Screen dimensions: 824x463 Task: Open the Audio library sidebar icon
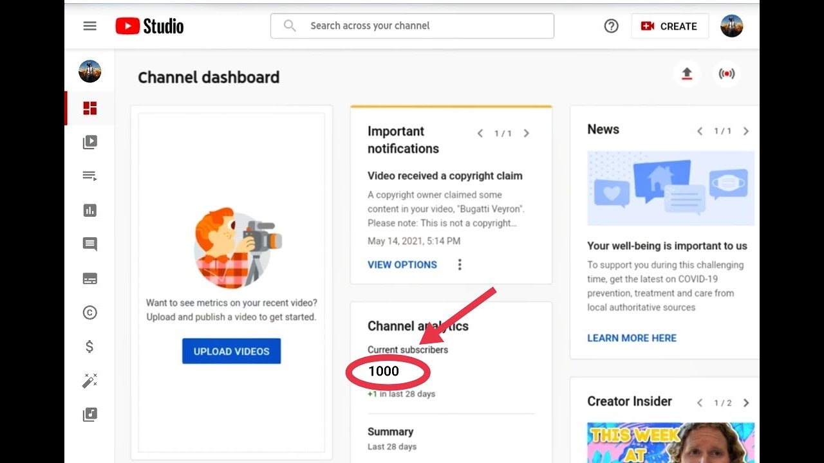(x=90, y=415)
